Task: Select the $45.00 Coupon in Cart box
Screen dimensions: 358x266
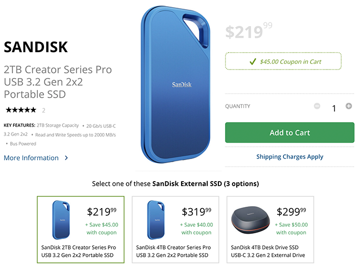Action: pos(283,61)
